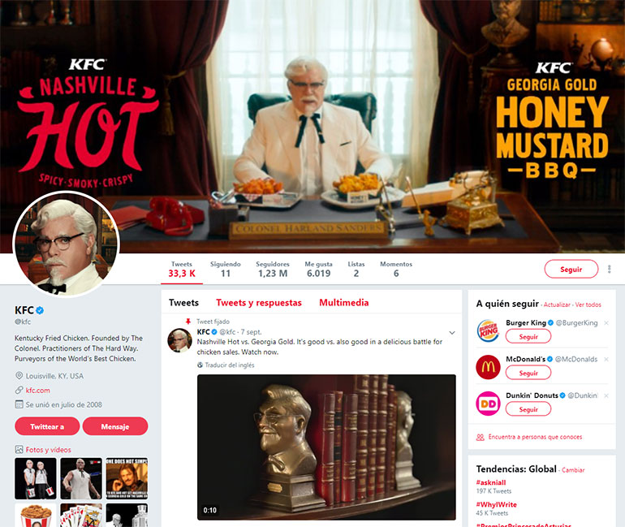This screenshot has height=527, width=625.
Task: Click the Mensaje button
Action: coord(115,426)
